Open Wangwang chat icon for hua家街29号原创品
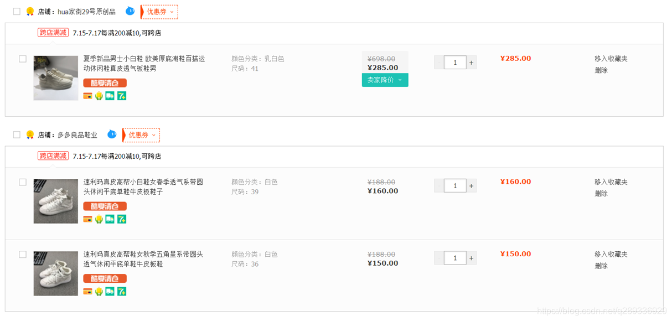Screen dimensions: 672x321 click(x=130, y=11)
